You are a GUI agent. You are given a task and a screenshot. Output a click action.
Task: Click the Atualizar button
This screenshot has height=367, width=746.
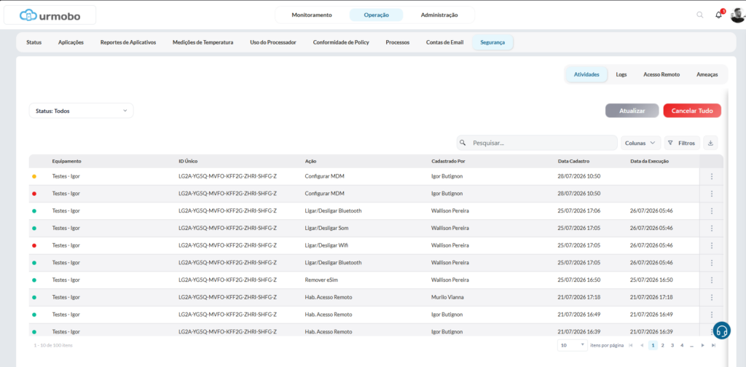click(x=632, y=111)
